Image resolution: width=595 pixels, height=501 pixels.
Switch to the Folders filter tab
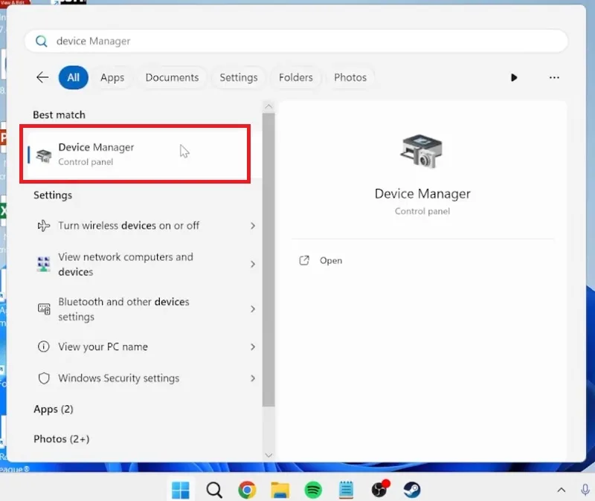pos(295,77)
